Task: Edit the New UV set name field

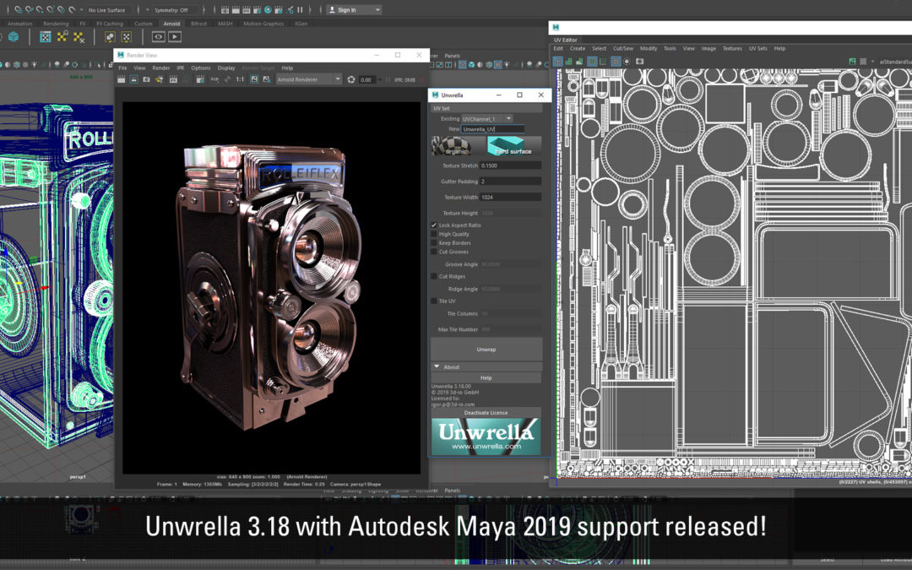Action: coord(492,129)
